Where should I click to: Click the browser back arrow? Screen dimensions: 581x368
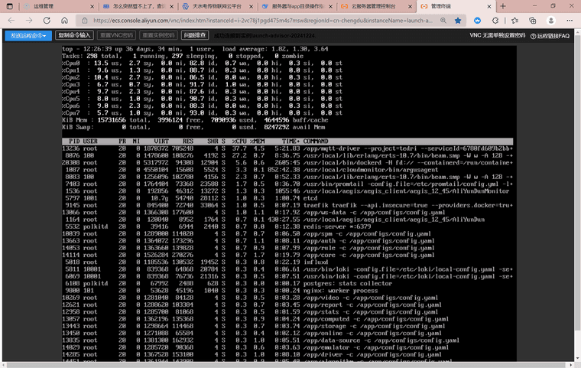[x=10, y=21]
